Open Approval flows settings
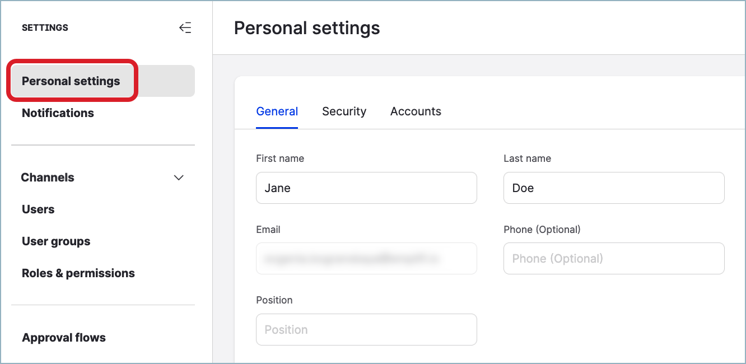 click(x=63, y=338)
